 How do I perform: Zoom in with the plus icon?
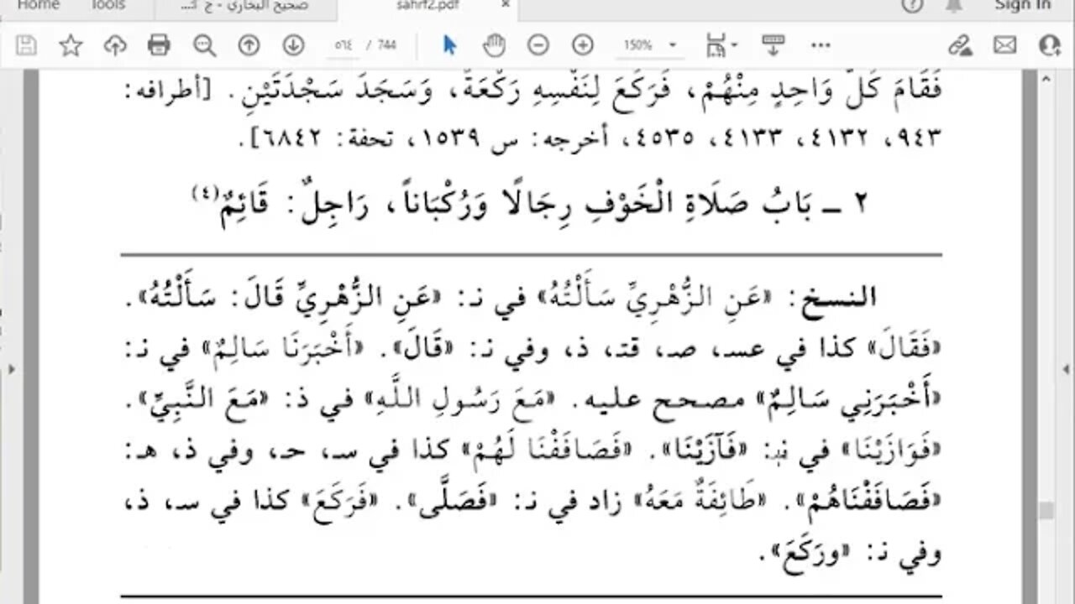[582, 44]
